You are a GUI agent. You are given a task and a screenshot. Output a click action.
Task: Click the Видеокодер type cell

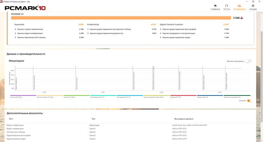[x=94, y=125]
